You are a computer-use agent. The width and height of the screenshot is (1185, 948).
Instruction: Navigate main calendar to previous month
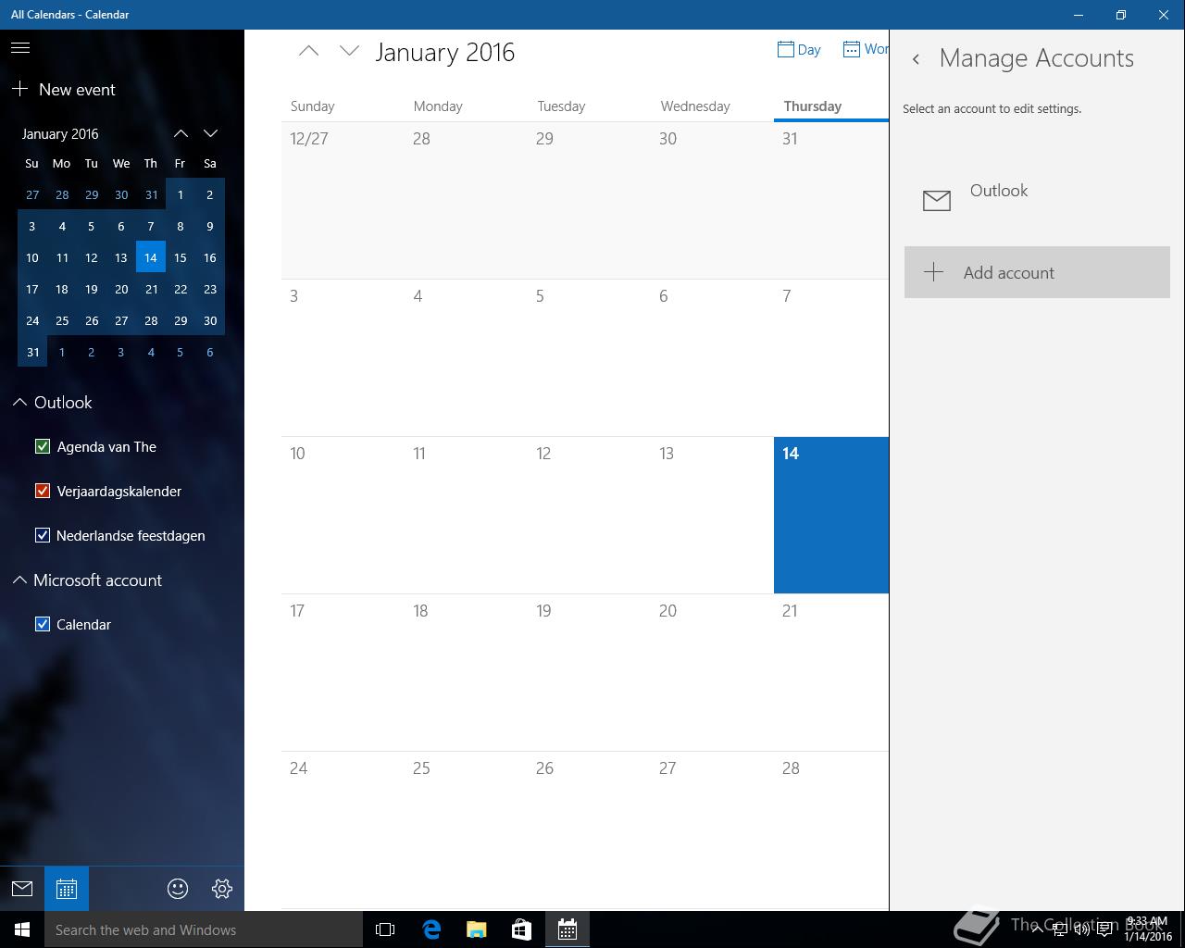pyautogui.click(x=308, y=52)
